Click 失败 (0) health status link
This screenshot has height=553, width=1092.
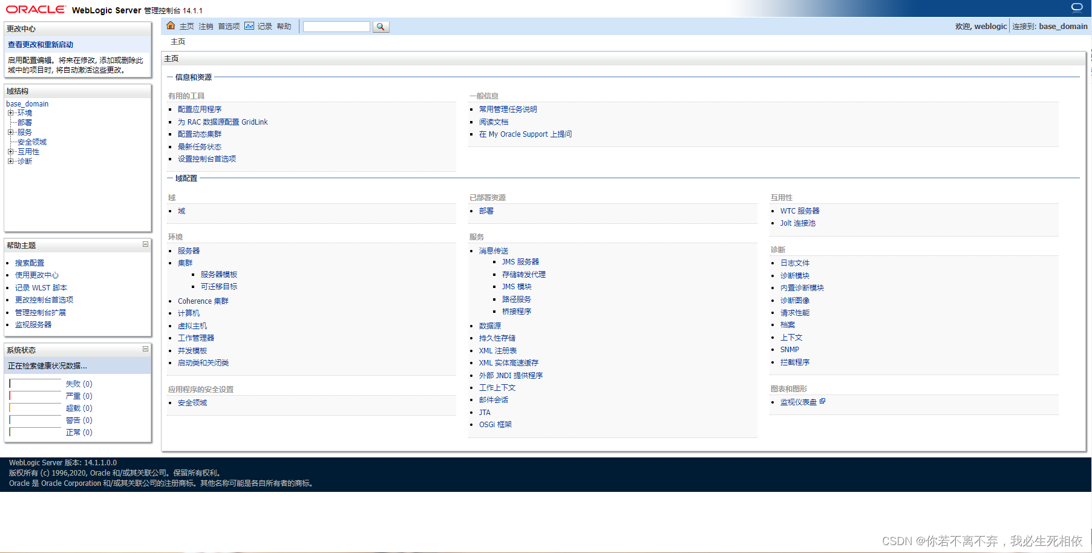pos(79,384)
